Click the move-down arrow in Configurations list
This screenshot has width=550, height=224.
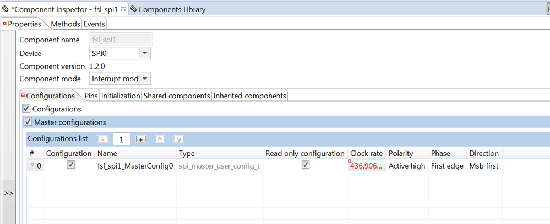pyautogui.click(x=179, y=139)
